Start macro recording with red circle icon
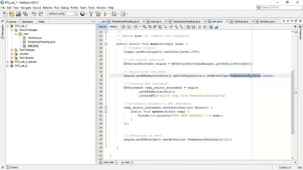 pos(200,27)
